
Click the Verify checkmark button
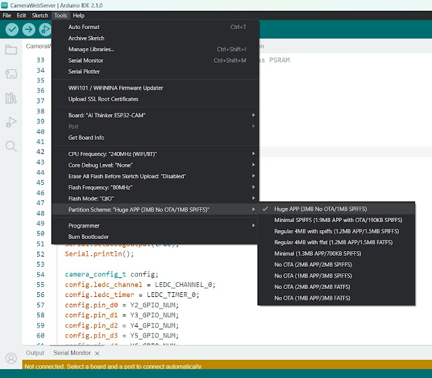click(12, 29)
